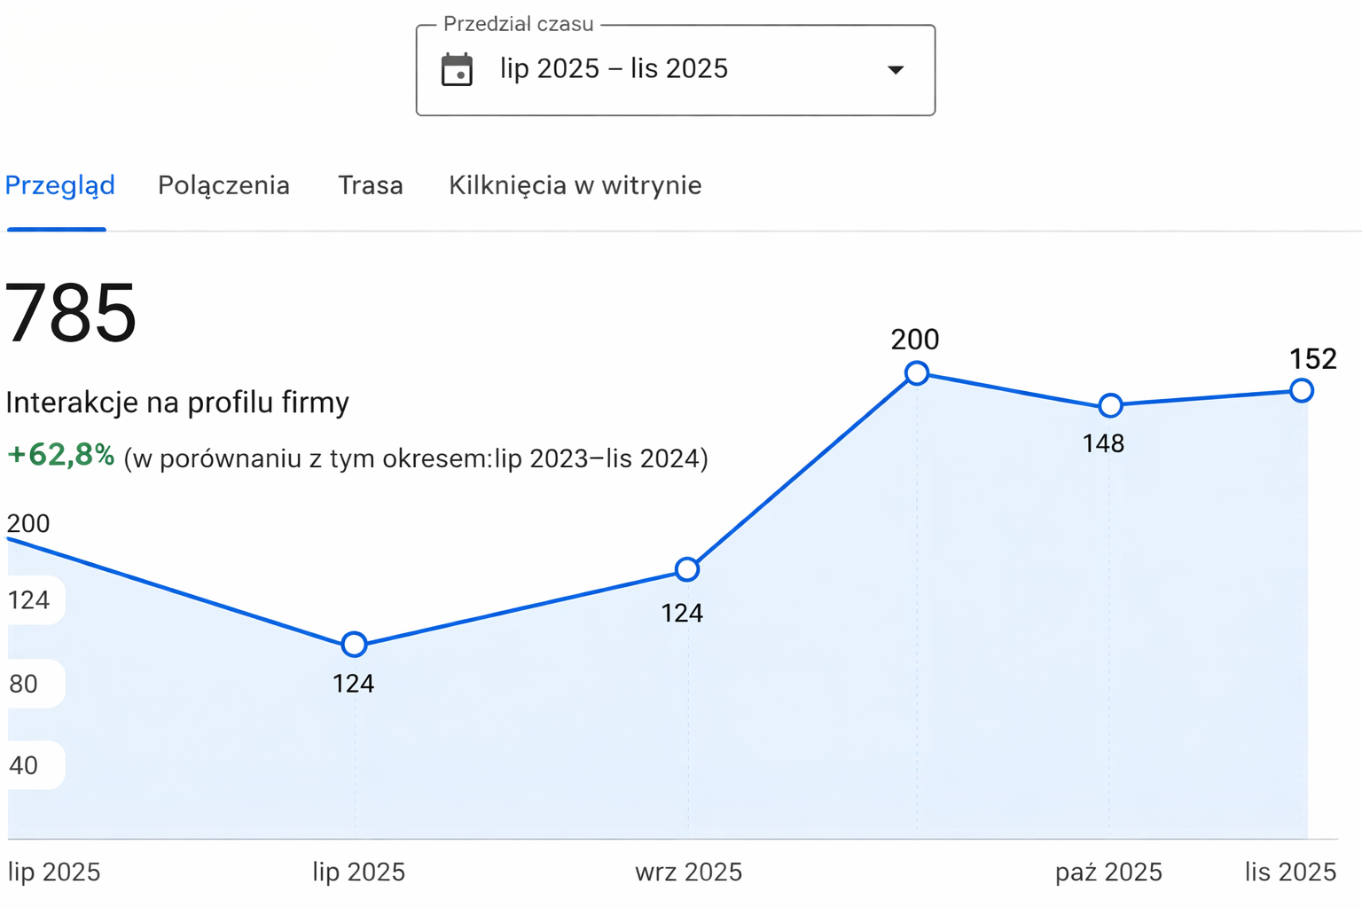The image size is (1362, 908).
Task: Open the Połączenia tab
Action: coord(223,185)
